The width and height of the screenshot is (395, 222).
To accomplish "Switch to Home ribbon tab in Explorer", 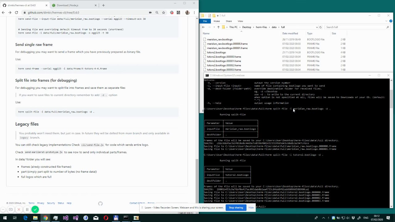I will [x=217, y=21].
